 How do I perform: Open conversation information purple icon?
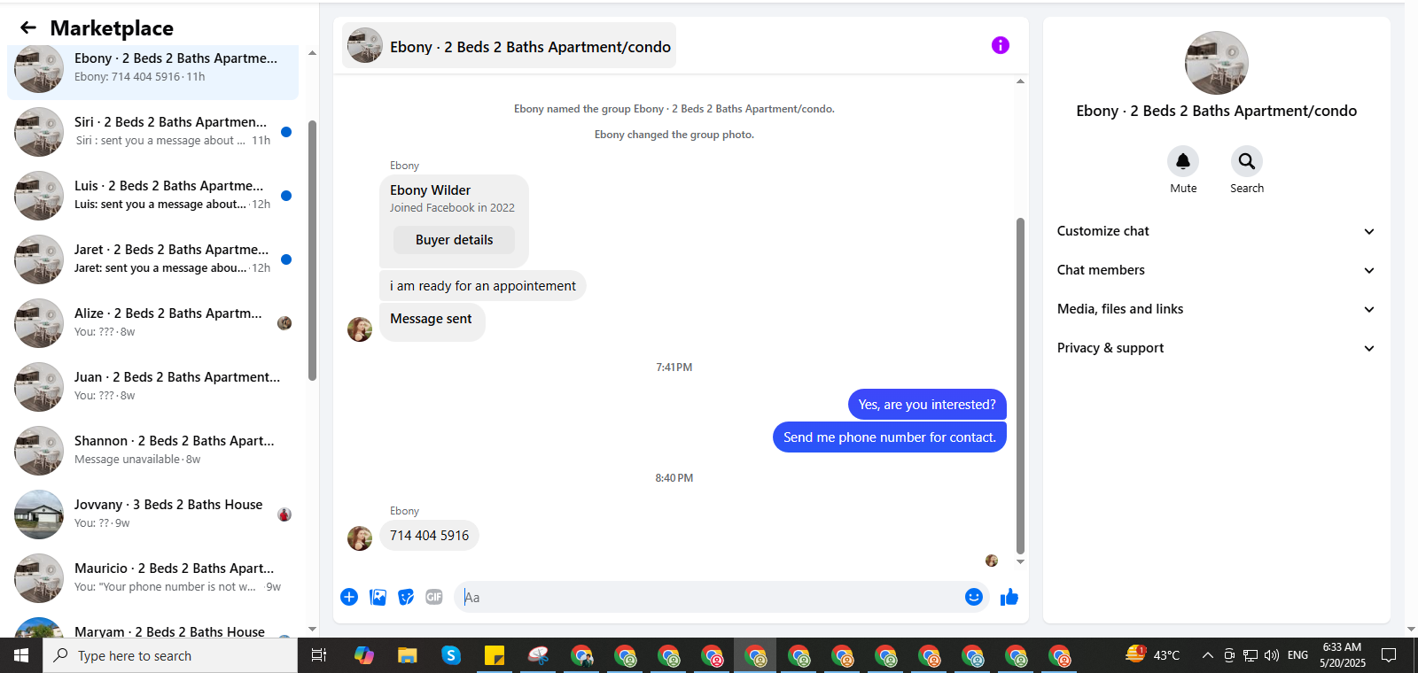click(x=1000, y=45)
